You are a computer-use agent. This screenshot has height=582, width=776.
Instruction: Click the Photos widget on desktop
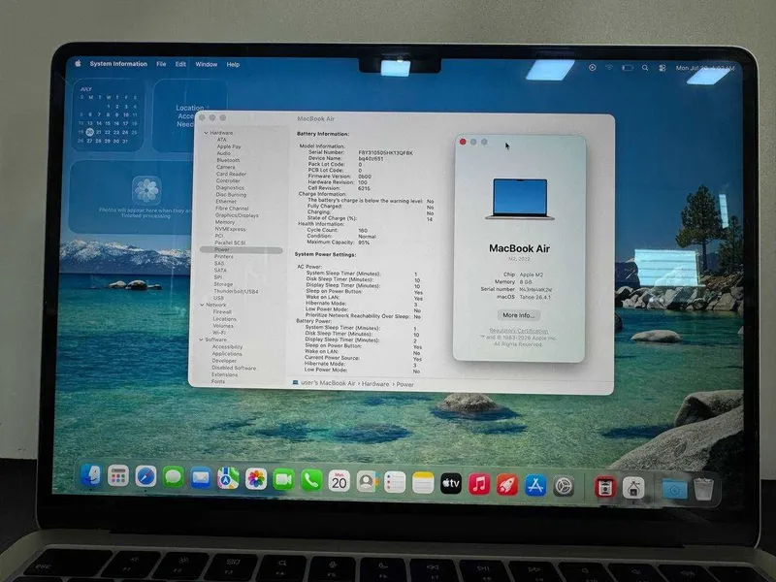click(x=130, y=197)
